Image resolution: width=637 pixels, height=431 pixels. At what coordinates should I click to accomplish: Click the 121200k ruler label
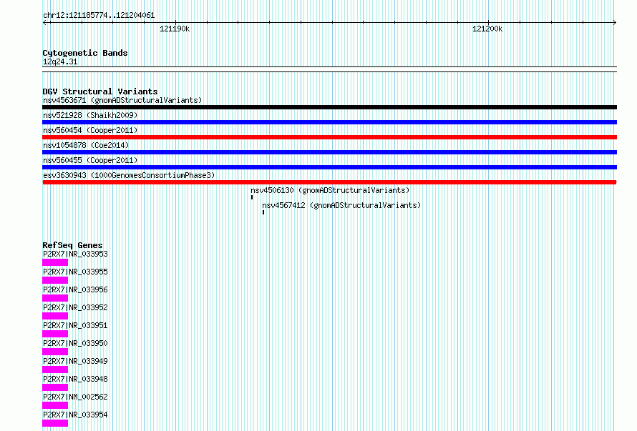pyautogui.click(x=487, y=29)
